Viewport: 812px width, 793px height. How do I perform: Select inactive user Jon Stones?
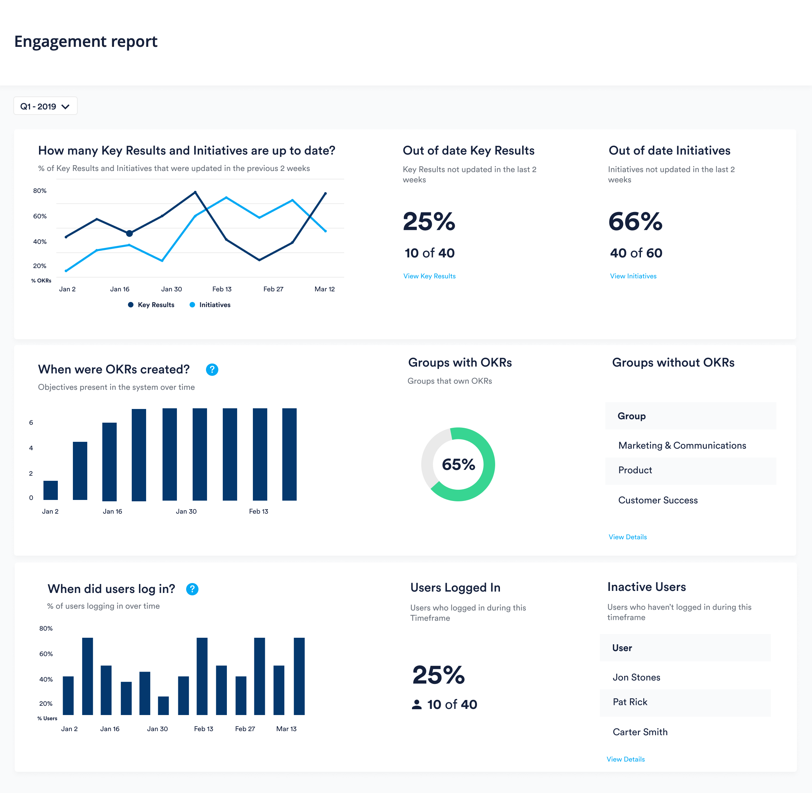point(636,677)
